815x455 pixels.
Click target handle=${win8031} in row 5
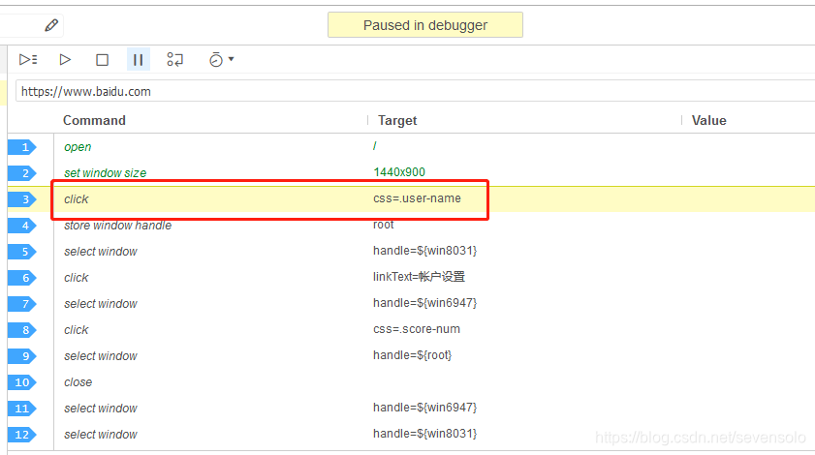click(x=424, y=251)
